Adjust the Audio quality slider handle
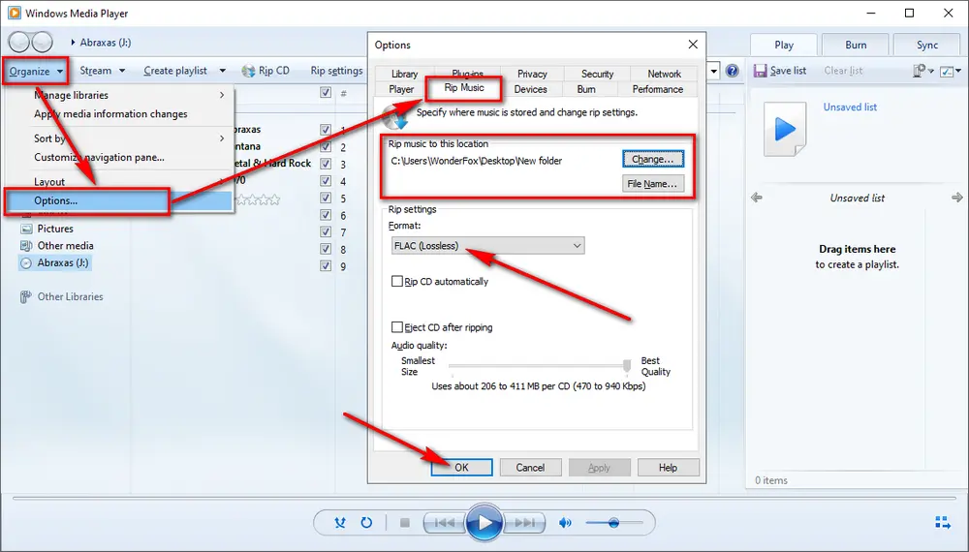 pyautogui.click(x=627, y=366)
